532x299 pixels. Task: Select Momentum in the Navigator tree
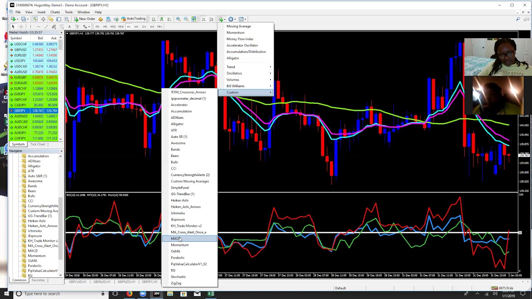pyautogui.click(x=37, y=256)
